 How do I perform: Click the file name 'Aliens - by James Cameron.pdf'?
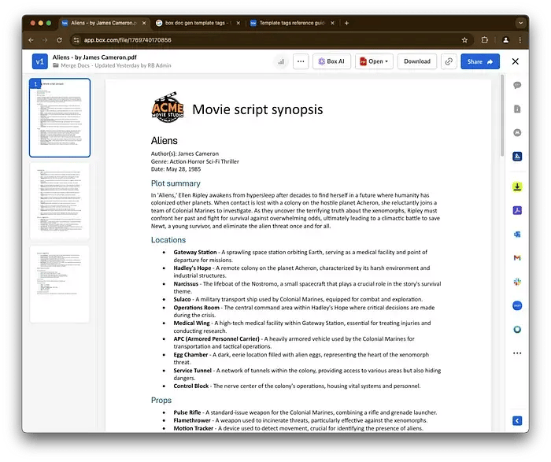94,57
